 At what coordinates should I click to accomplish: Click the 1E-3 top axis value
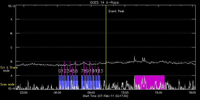11,6
